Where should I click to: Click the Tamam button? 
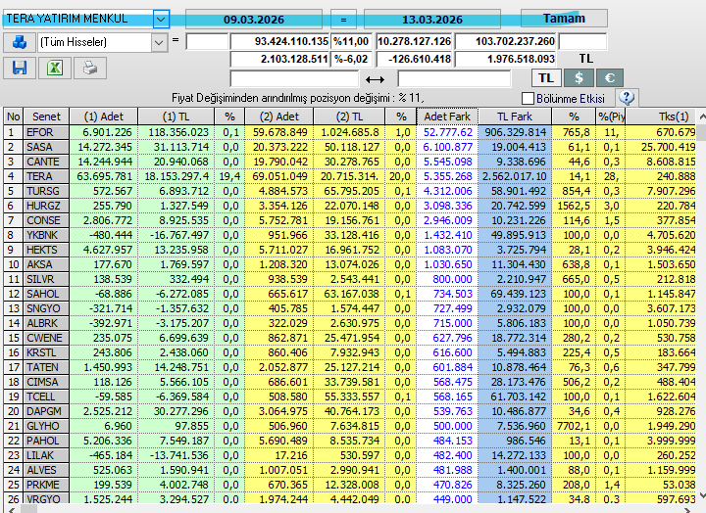[x=564, y=19]
